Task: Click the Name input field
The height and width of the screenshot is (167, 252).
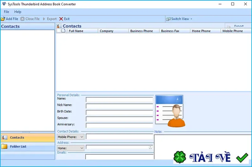Action: click(x=119, y=99)
